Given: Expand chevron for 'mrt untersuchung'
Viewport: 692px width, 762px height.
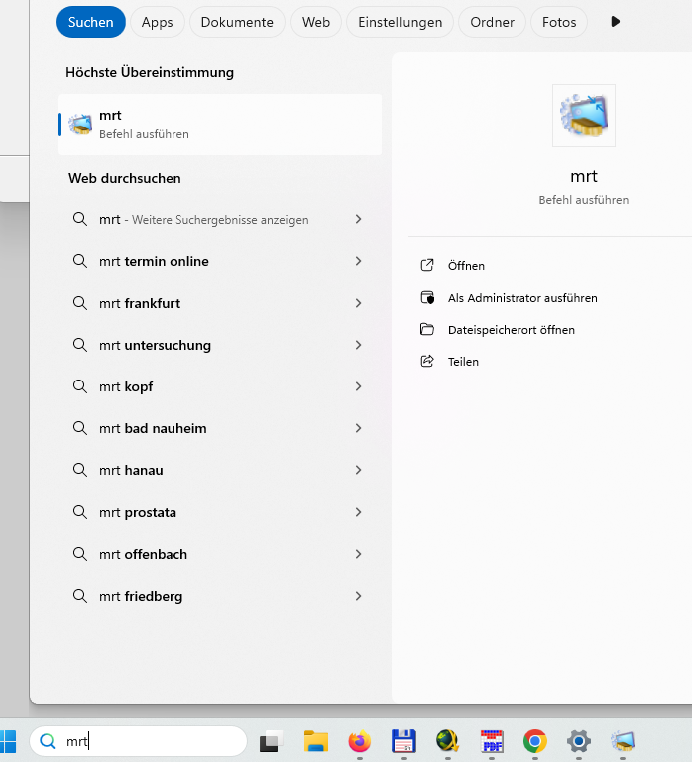Looking at the screenshot, I should coord(359,345).
